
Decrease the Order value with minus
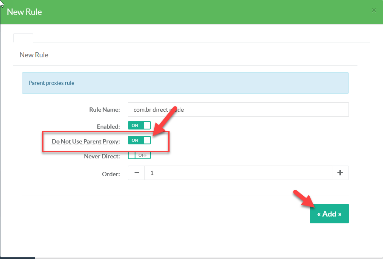tap(136, 173)
